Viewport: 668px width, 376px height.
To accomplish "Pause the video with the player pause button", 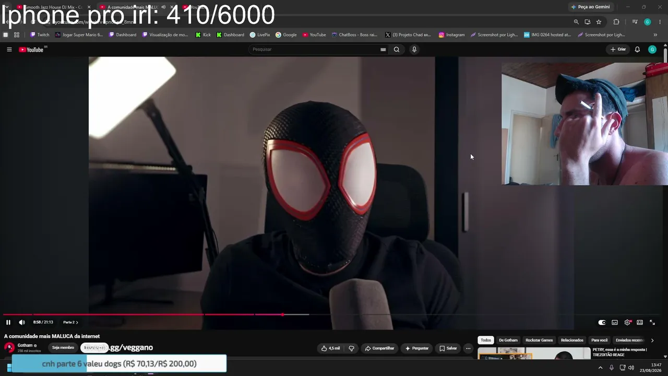I will click(8, 322).
